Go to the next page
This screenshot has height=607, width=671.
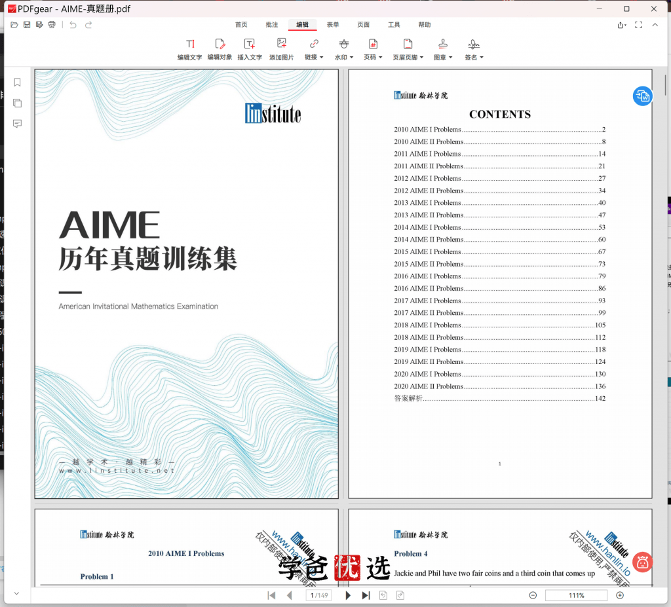(x=348, y=595)
